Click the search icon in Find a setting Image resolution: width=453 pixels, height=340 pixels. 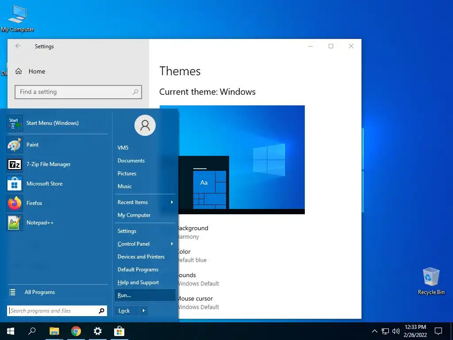coord(135,92)
